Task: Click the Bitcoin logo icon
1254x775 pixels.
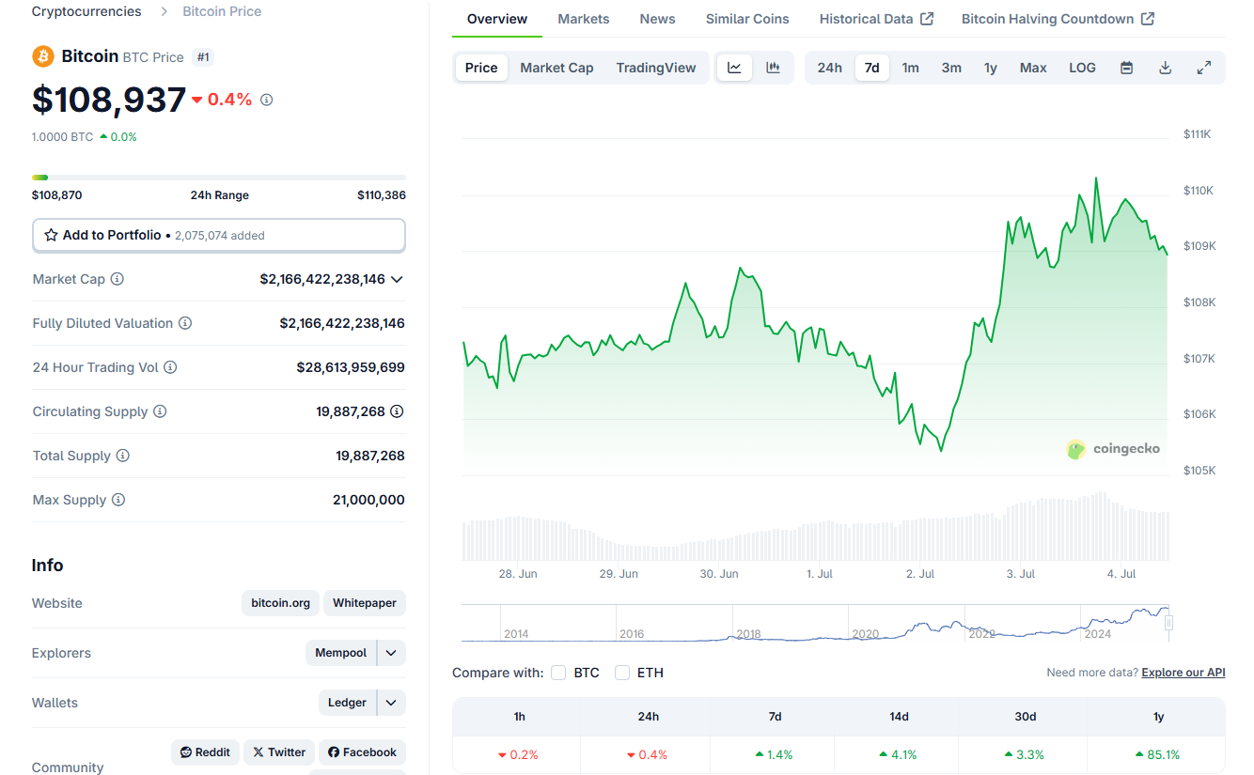Action: [x=43, y=56]
